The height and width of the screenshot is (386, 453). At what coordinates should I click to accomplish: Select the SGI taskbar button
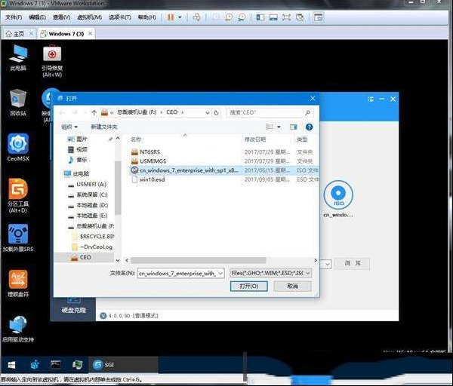123,365
